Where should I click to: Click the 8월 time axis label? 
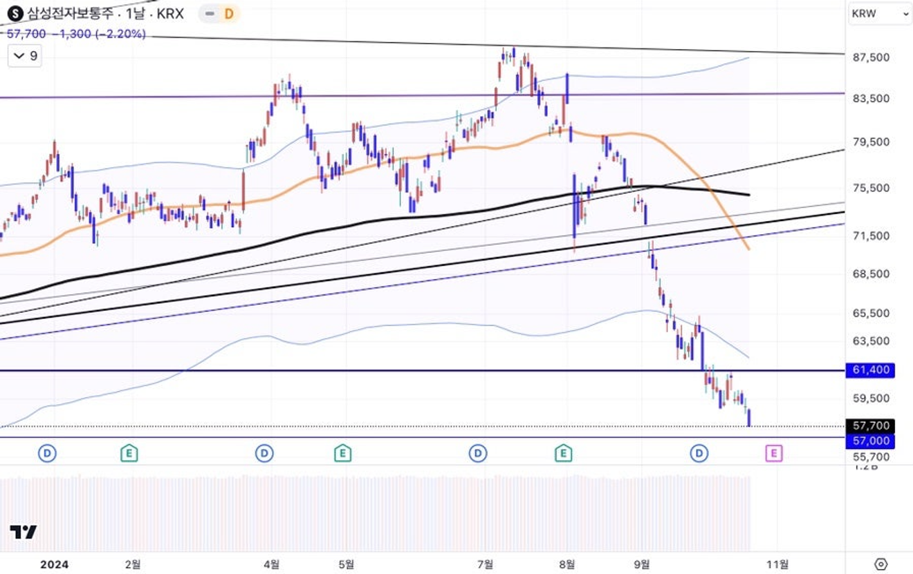tap(567, 564)
